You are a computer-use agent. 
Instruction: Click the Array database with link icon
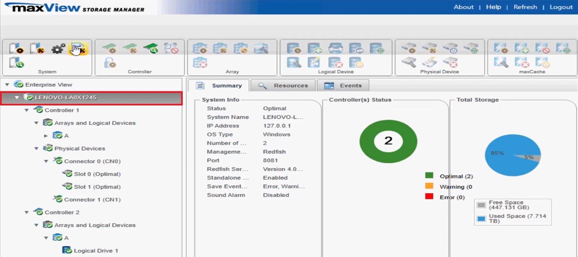click(241, 49)
